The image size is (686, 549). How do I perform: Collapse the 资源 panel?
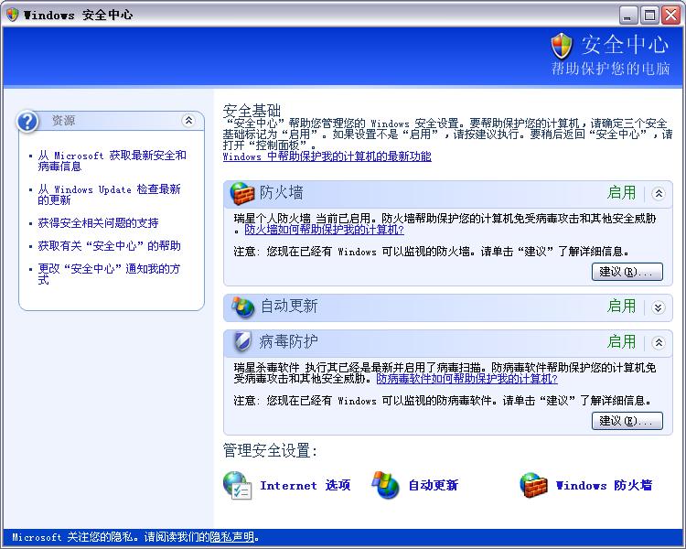point(188,120)
